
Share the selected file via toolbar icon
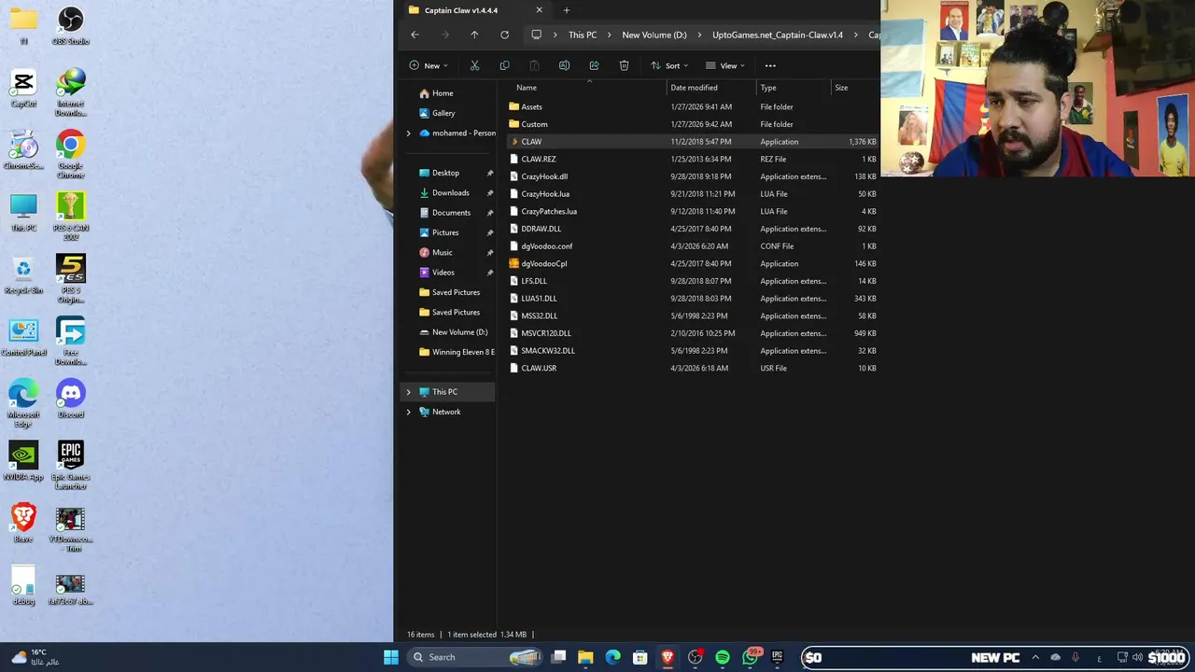pyautogui.click(x=594, y=65)
